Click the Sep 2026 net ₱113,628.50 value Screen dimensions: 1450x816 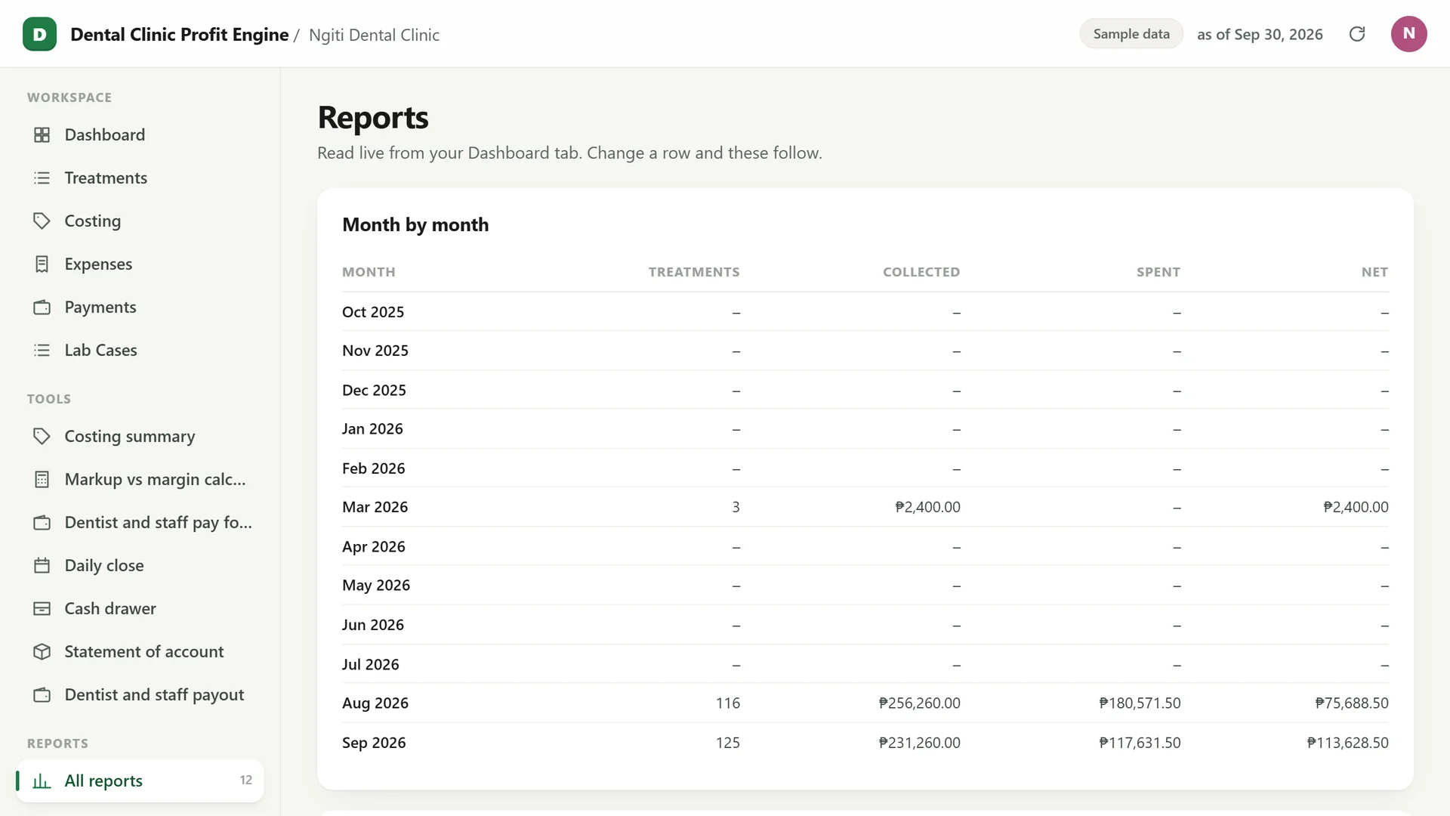(1347, 743)
